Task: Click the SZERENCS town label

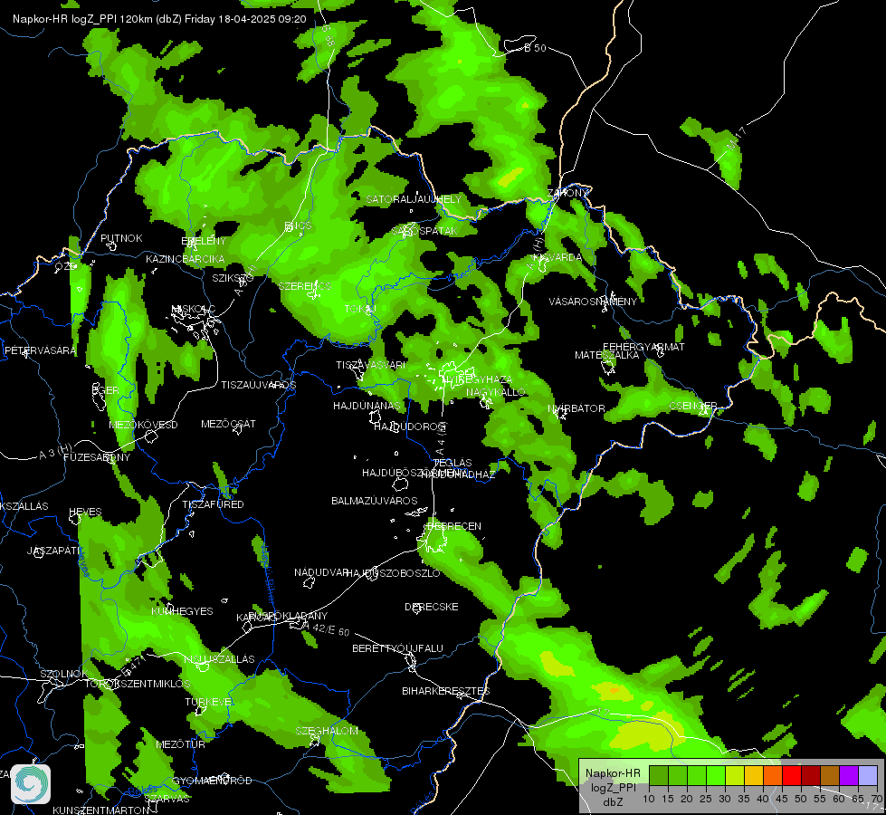Action: [x=305, y=286]
